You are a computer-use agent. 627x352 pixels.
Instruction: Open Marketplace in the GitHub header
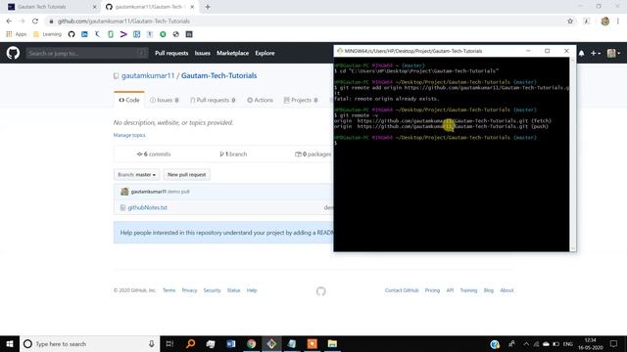pyautogui.click(x=233, y=53)
